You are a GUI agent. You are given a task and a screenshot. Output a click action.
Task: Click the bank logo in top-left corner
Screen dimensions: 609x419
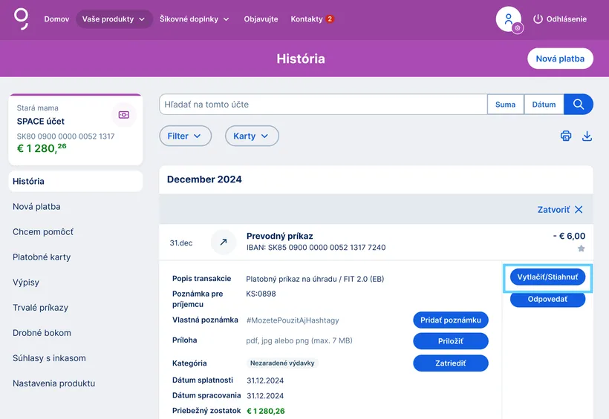[x=22, y=19]
